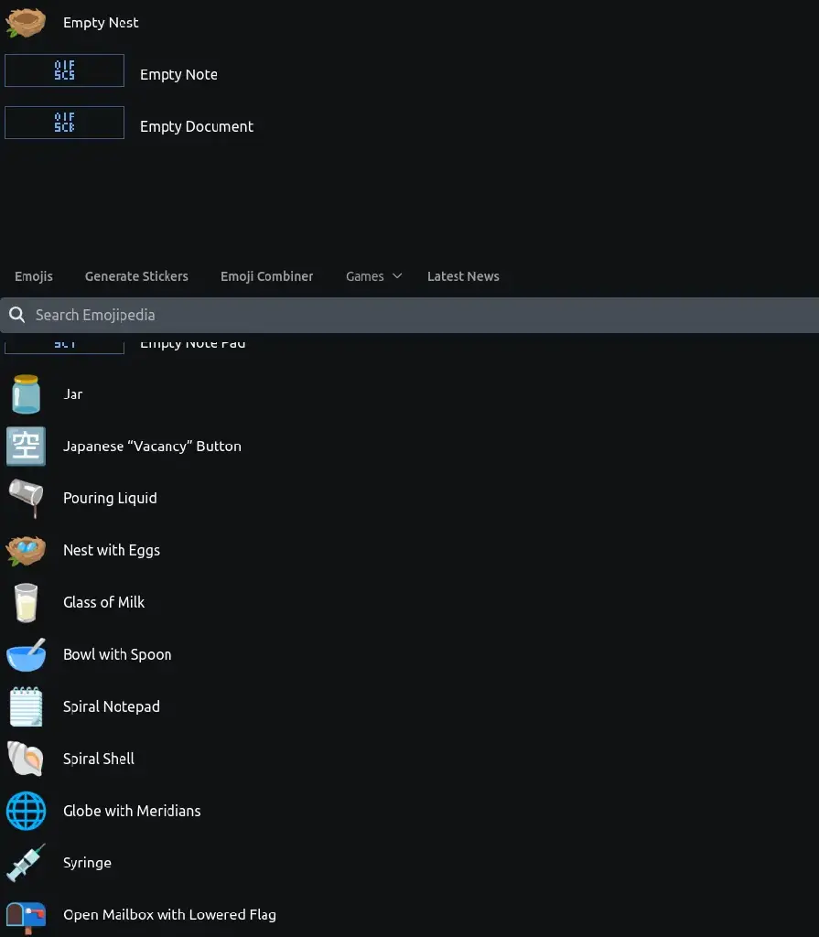Click the Nest with Eggs emoji icon

coord(26,550)
